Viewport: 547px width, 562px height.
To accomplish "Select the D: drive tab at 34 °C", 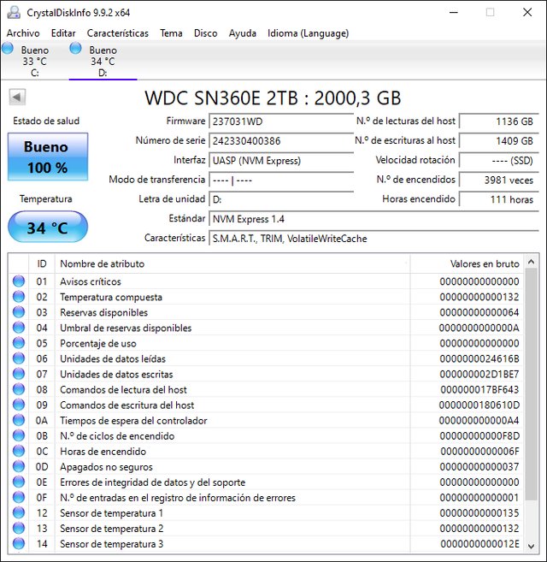I will (103, 61).
